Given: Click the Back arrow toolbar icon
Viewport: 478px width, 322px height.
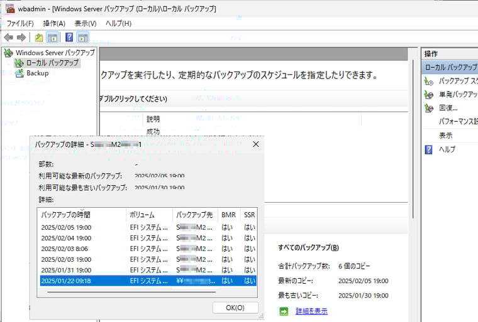Looking at the screenshot, I should tap(8, 37).
